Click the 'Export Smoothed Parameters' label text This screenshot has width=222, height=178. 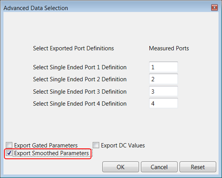click(x=52, y=153)
